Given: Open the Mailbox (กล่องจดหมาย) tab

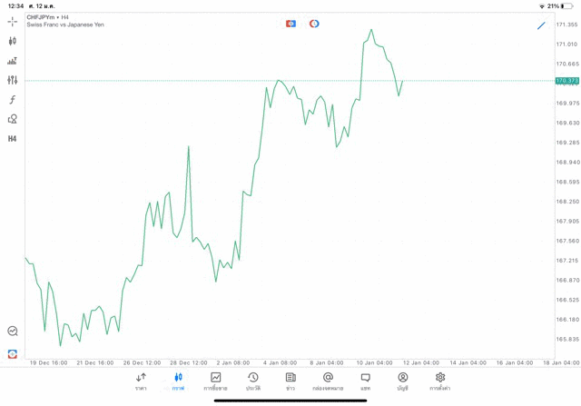Looking at the screenshot, I should pyautogui.click(x=328, y=381).
